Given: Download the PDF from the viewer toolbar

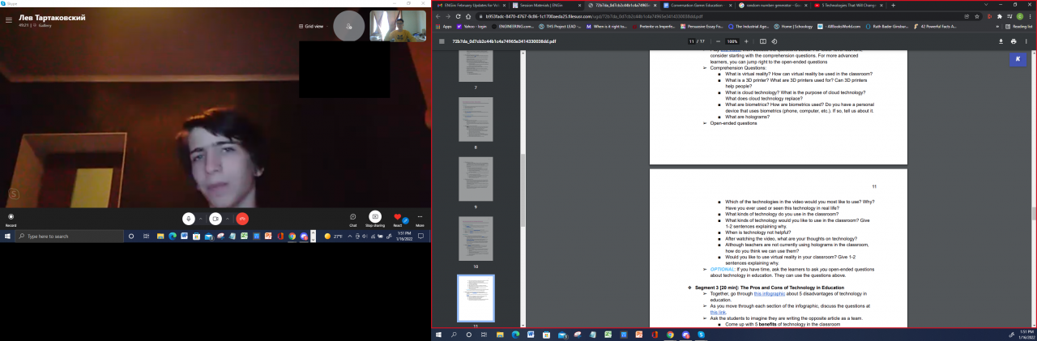Looking at the screenshot, I should 1001,41.
